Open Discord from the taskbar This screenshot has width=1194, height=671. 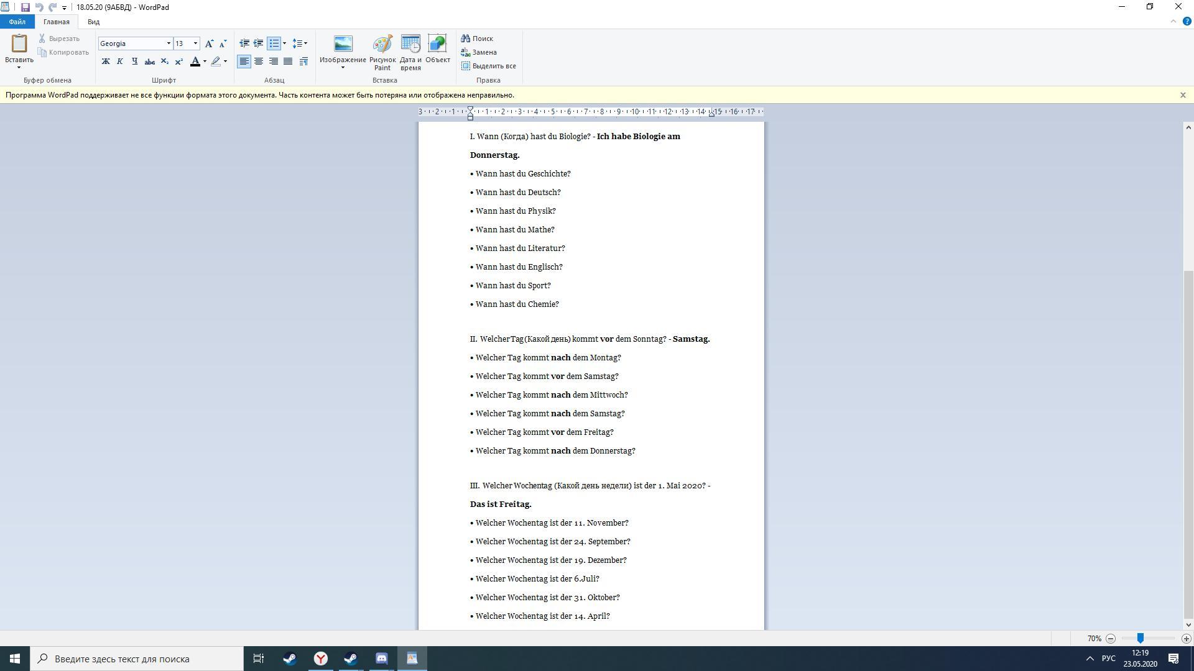(382, 659)
